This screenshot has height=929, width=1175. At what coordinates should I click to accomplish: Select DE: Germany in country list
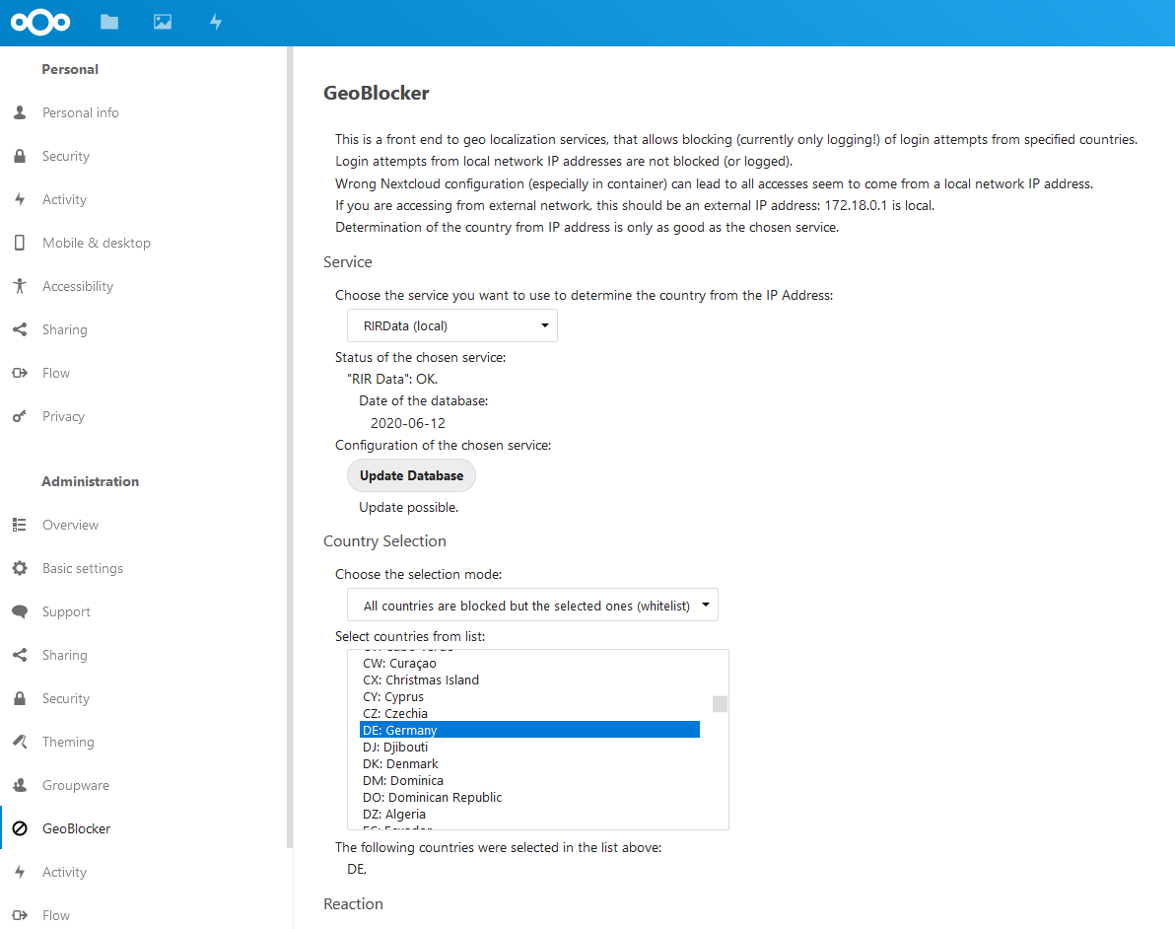pos(529,731)
